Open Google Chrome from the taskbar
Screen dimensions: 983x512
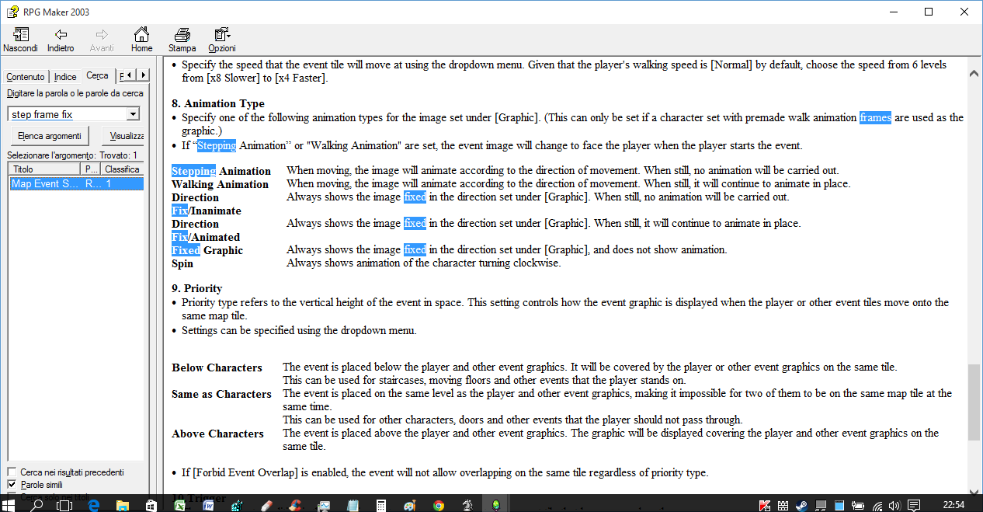pyautogui.click(x=439, y=504)
